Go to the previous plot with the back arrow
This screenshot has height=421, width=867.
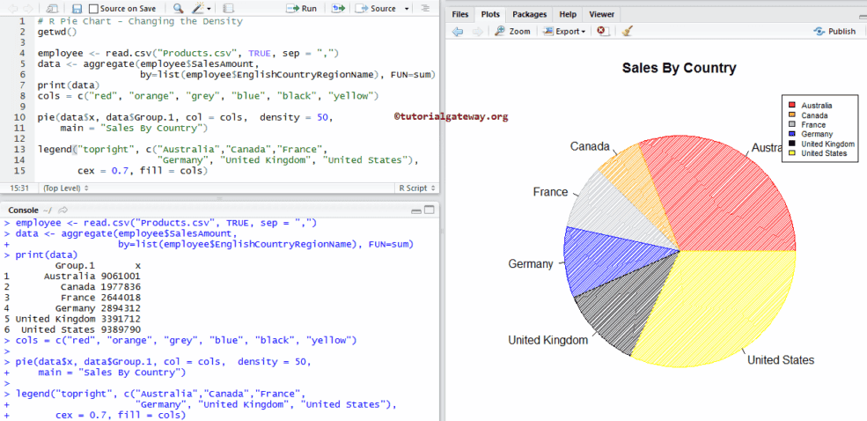458,31
